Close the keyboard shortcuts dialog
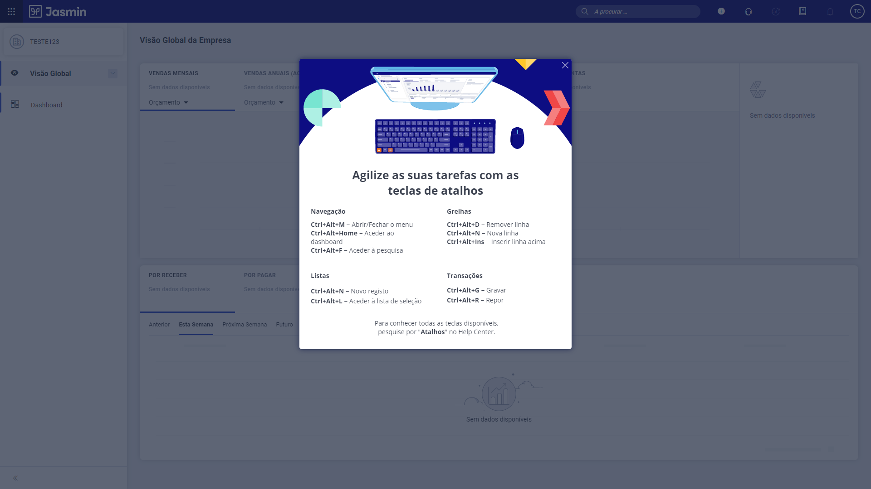The image size is (871, 489). click(565, 65)
